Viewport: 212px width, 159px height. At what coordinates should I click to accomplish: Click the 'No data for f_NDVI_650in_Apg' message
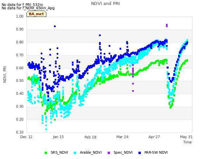point(28,8)
